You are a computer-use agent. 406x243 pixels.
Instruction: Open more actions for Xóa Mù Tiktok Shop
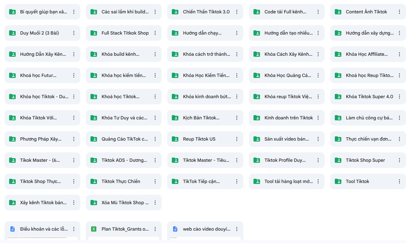pyautogui.click(x=155, y=203)
